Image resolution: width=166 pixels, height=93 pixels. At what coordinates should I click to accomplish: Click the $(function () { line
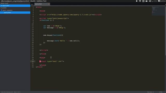(47, 20)
